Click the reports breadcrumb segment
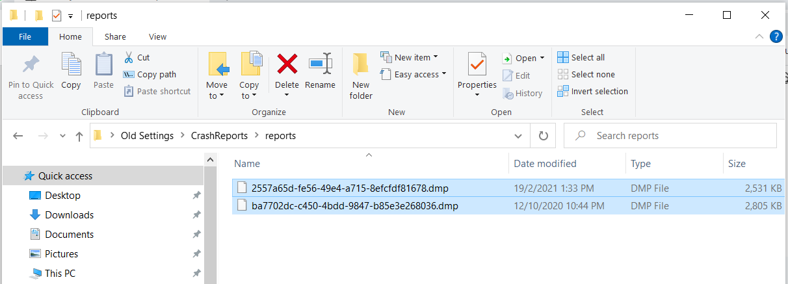788x284 pixels. [x=280, y=136]
